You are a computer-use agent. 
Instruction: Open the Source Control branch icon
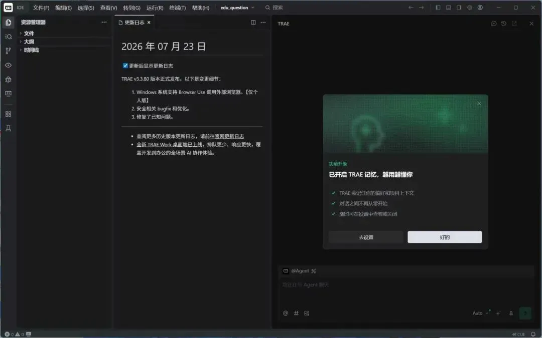[x=9, y=51]
